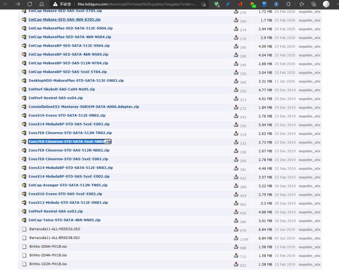Open DesktopHDD-MakaraPlus-STD-SATA-512E-DN03.zip link

[76, 80]
